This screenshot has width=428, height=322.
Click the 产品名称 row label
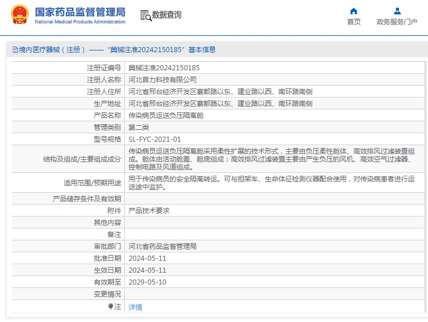107,116
